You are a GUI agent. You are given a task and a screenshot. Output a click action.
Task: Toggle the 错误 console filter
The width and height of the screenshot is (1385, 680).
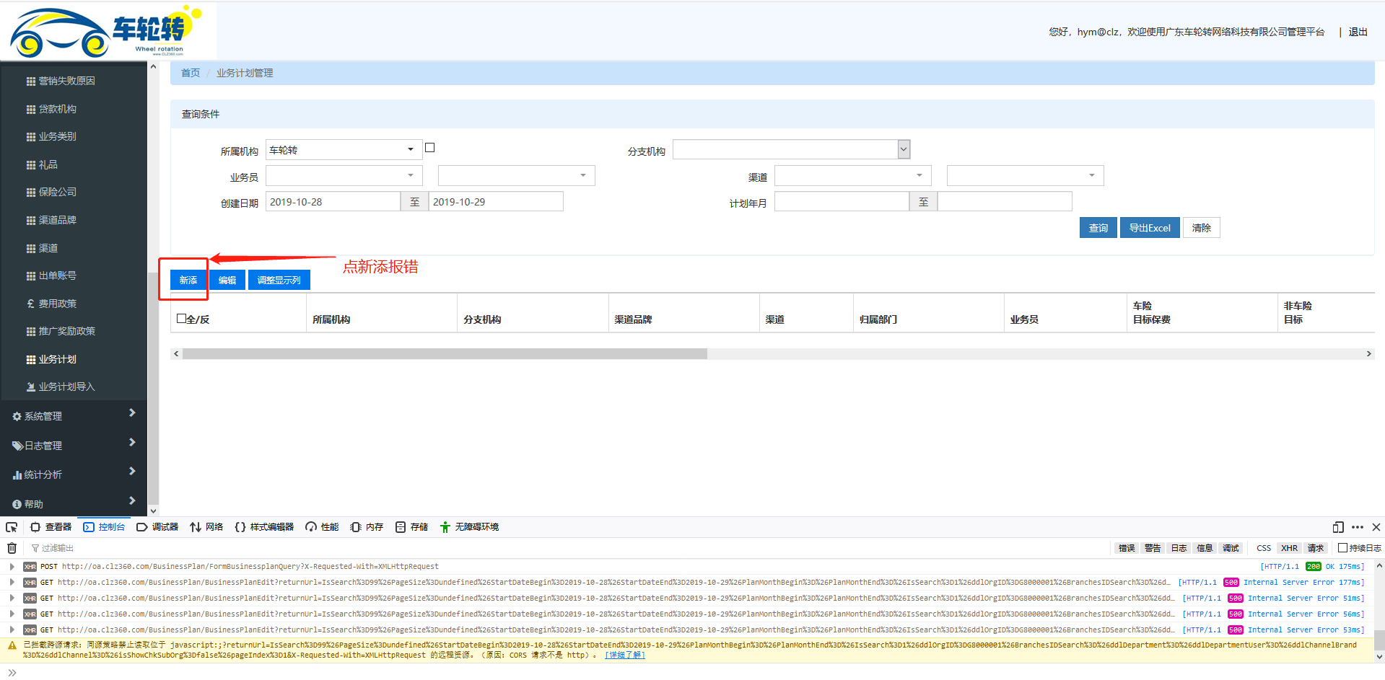coord(1127,548)
